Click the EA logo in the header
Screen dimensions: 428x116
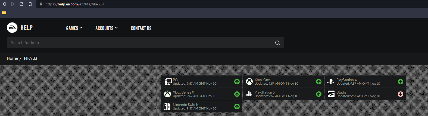12,28
